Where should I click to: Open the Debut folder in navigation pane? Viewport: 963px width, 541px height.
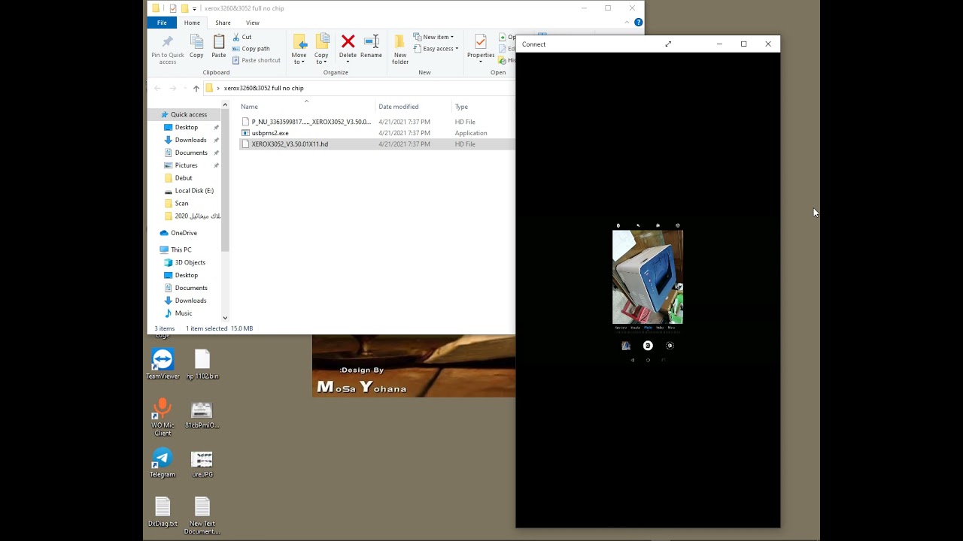click(184, 178)
